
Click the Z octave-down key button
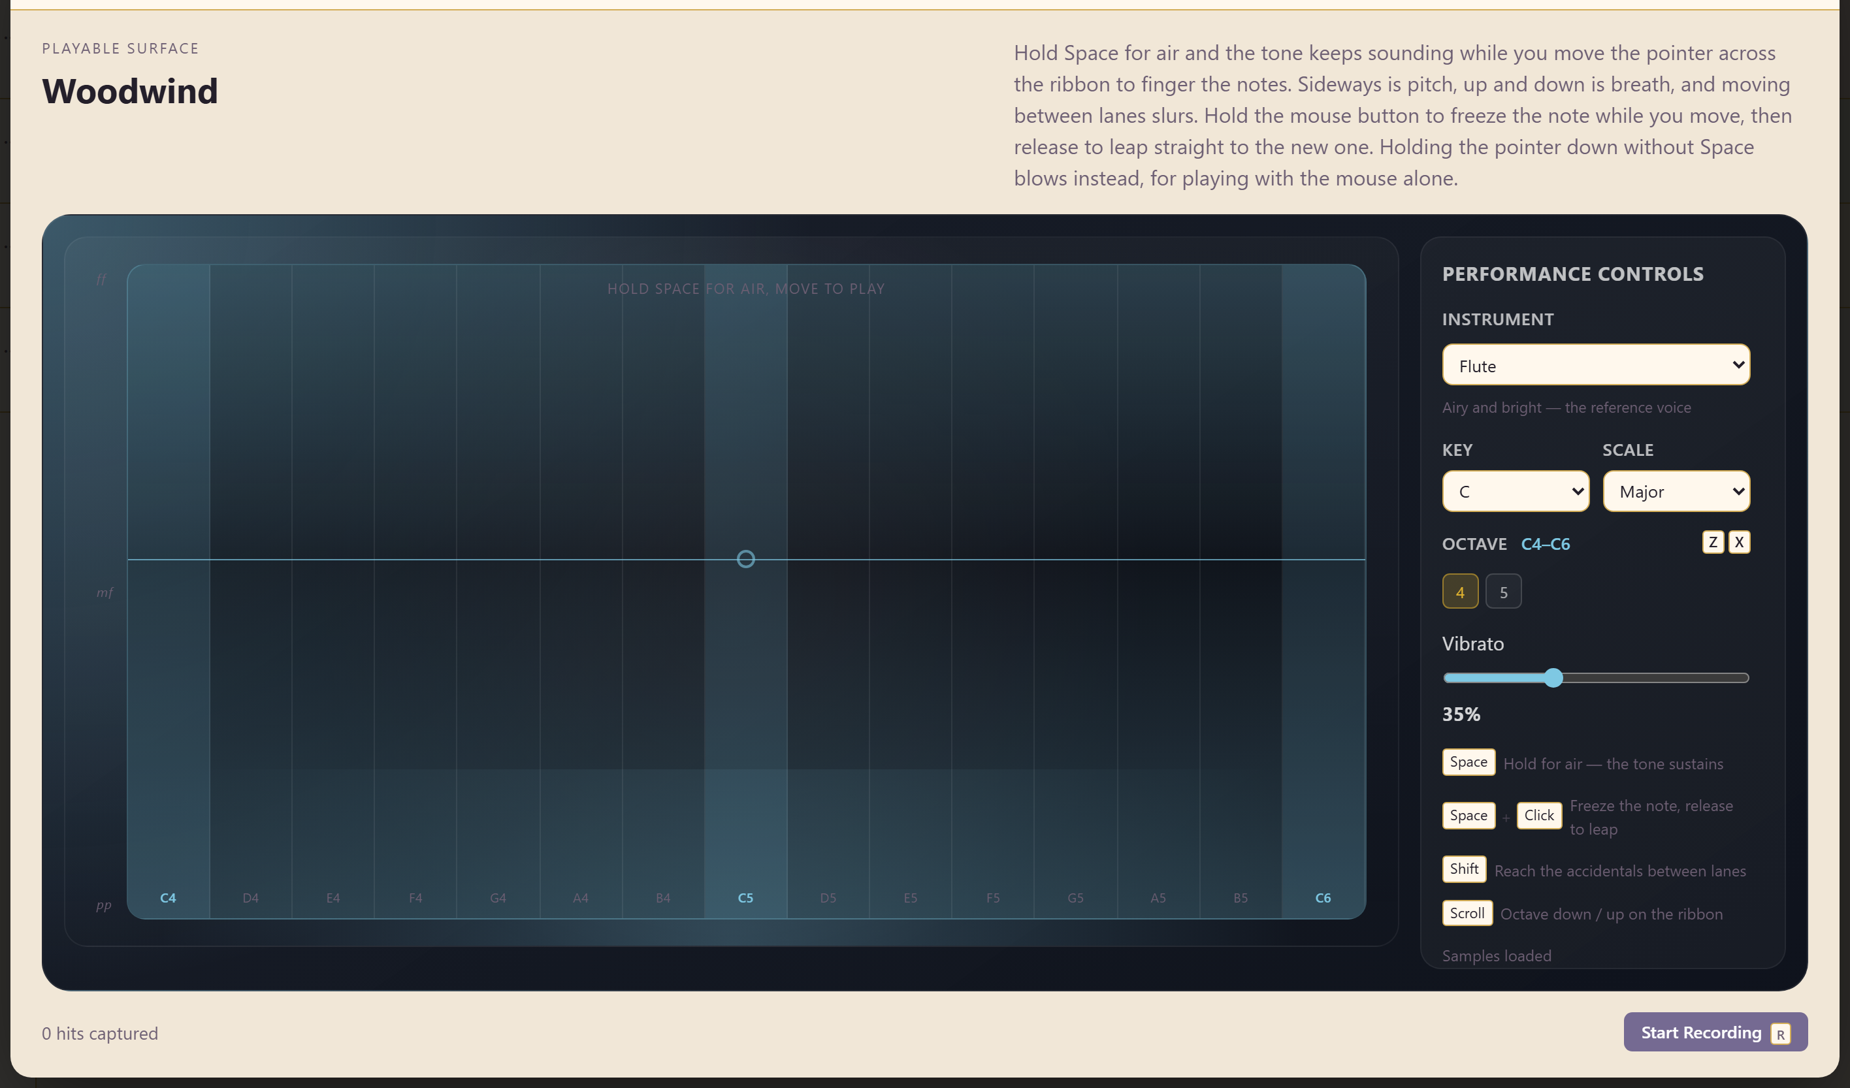(x=1713, y=543)
